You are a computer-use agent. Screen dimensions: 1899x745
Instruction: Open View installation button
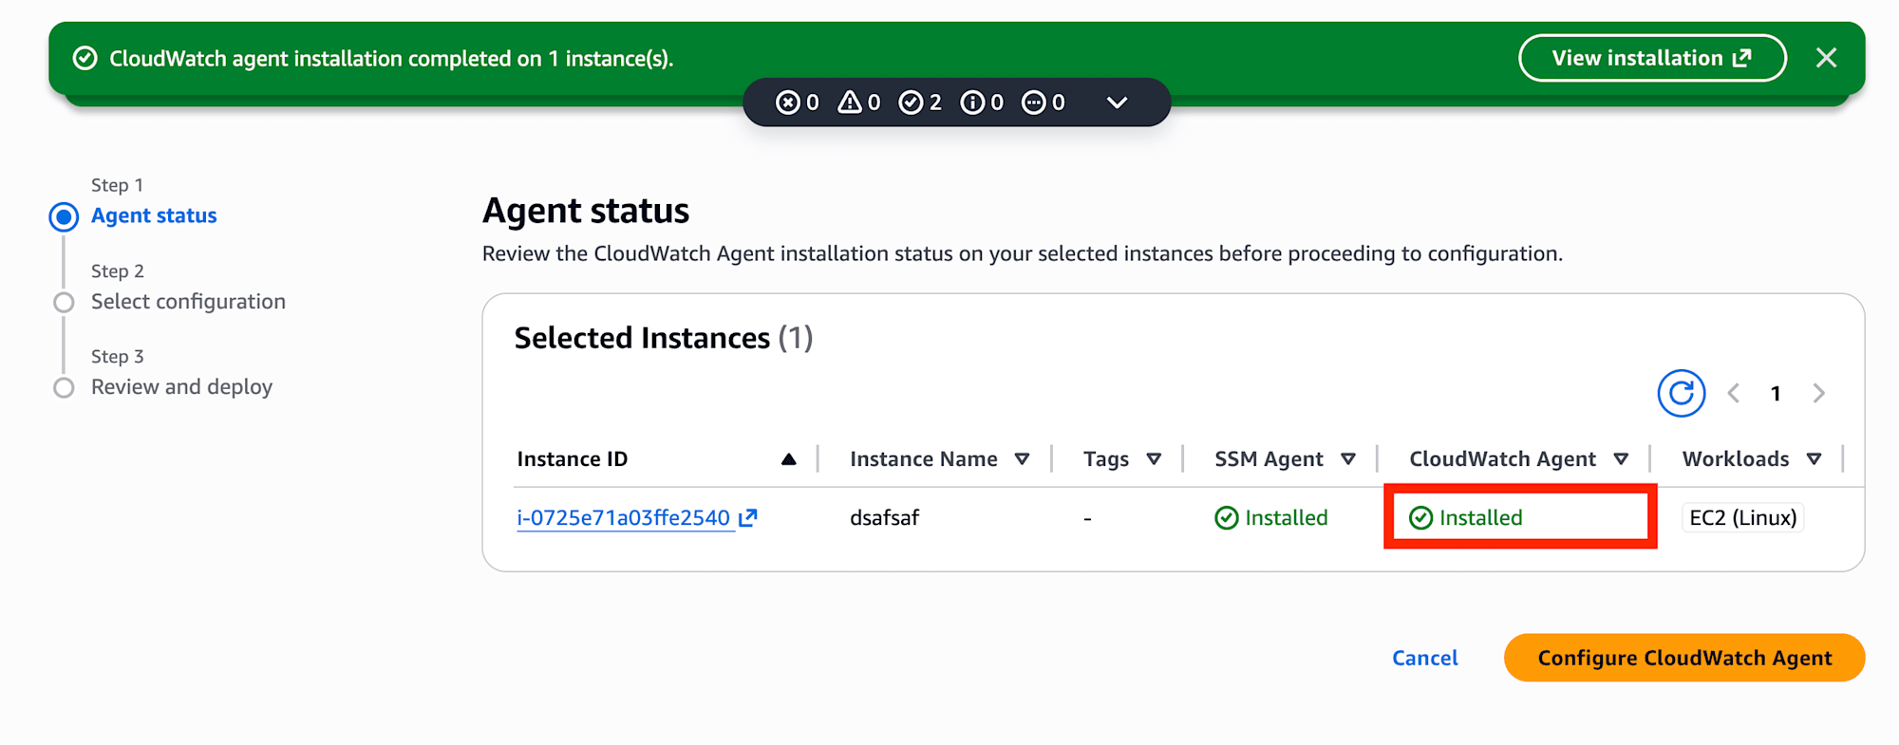click(x=1652, y=58)
